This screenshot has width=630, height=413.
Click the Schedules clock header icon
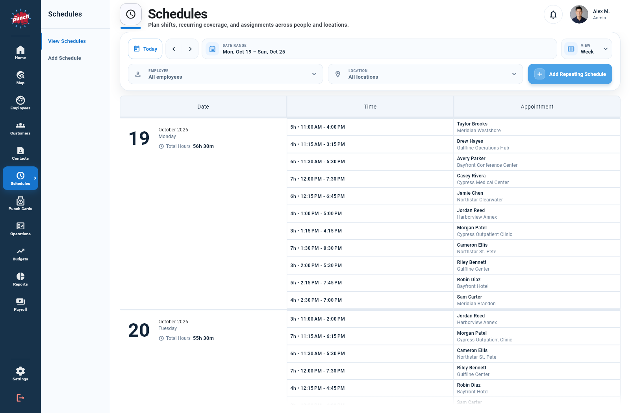[131, 14]
